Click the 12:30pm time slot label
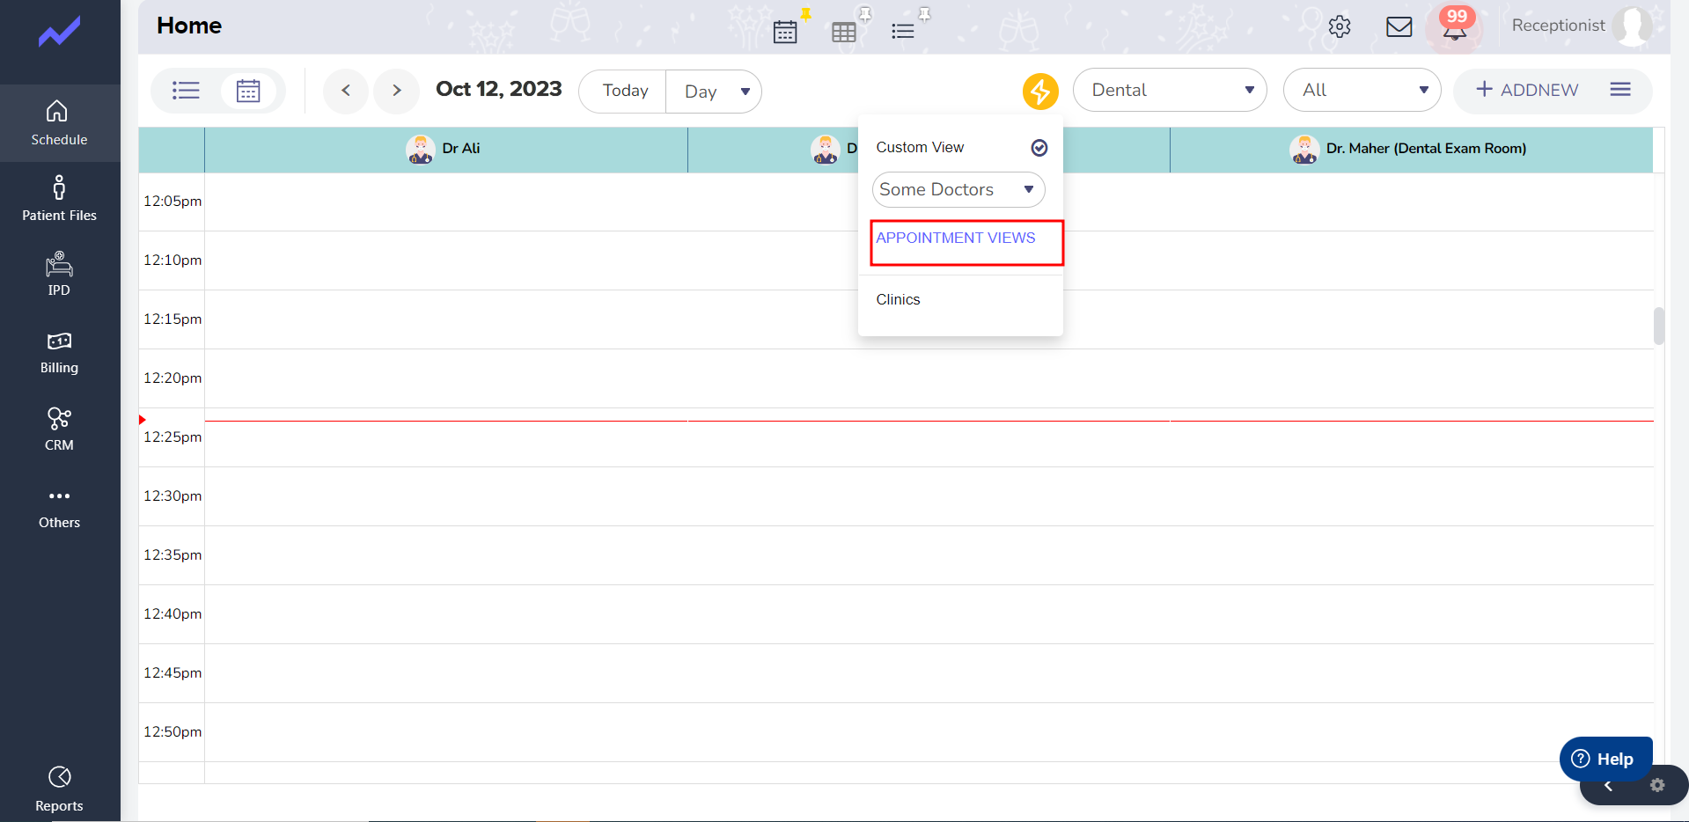Viewport: 1689px width, 822px height. click(173, 495)
